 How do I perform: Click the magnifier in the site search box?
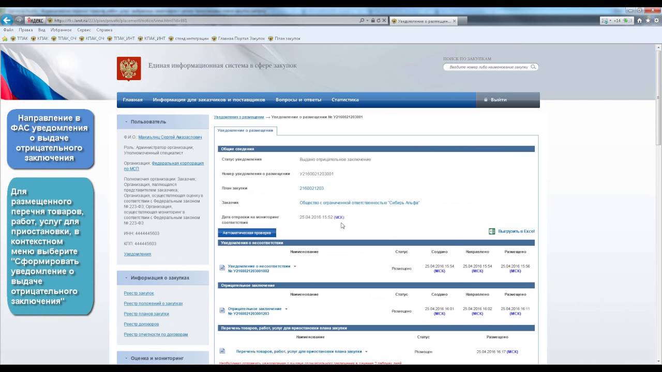click(533, 67)
